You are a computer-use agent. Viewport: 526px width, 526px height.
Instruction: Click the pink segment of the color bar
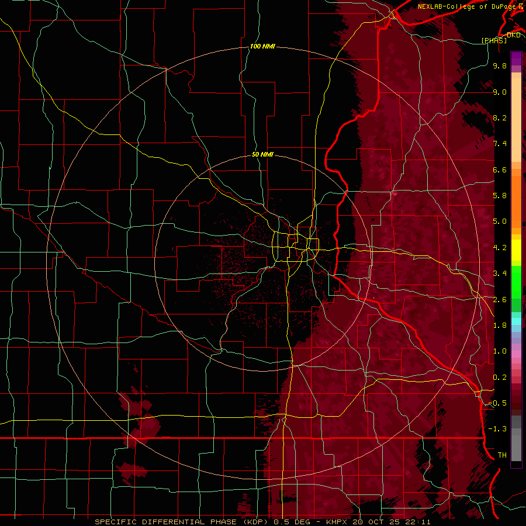point(516,354)
